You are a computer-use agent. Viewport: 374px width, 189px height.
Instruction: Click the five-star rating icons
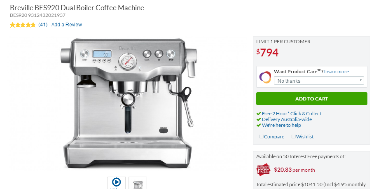click(23, 25)
